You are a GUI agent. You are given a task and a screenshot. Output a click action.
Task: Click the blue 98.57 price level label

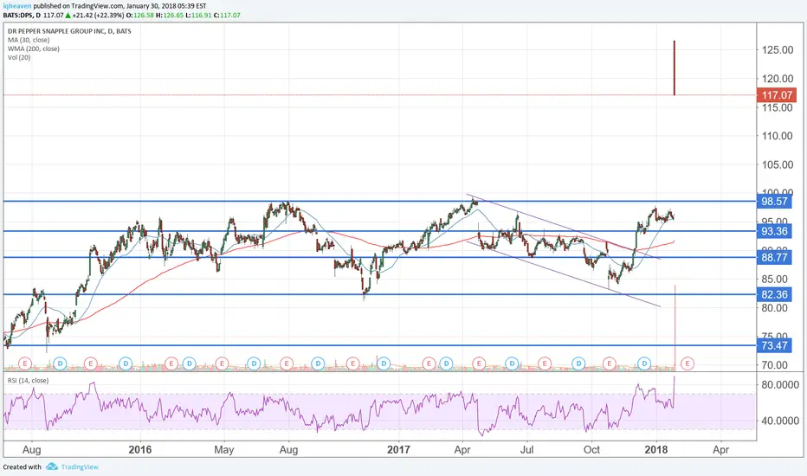click(x=775, y=201)
